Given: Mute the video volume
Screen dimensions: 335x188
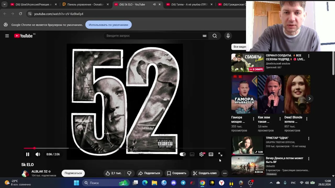Looking at the screenshot, I should pyautogui.click(x=38, y=154).
